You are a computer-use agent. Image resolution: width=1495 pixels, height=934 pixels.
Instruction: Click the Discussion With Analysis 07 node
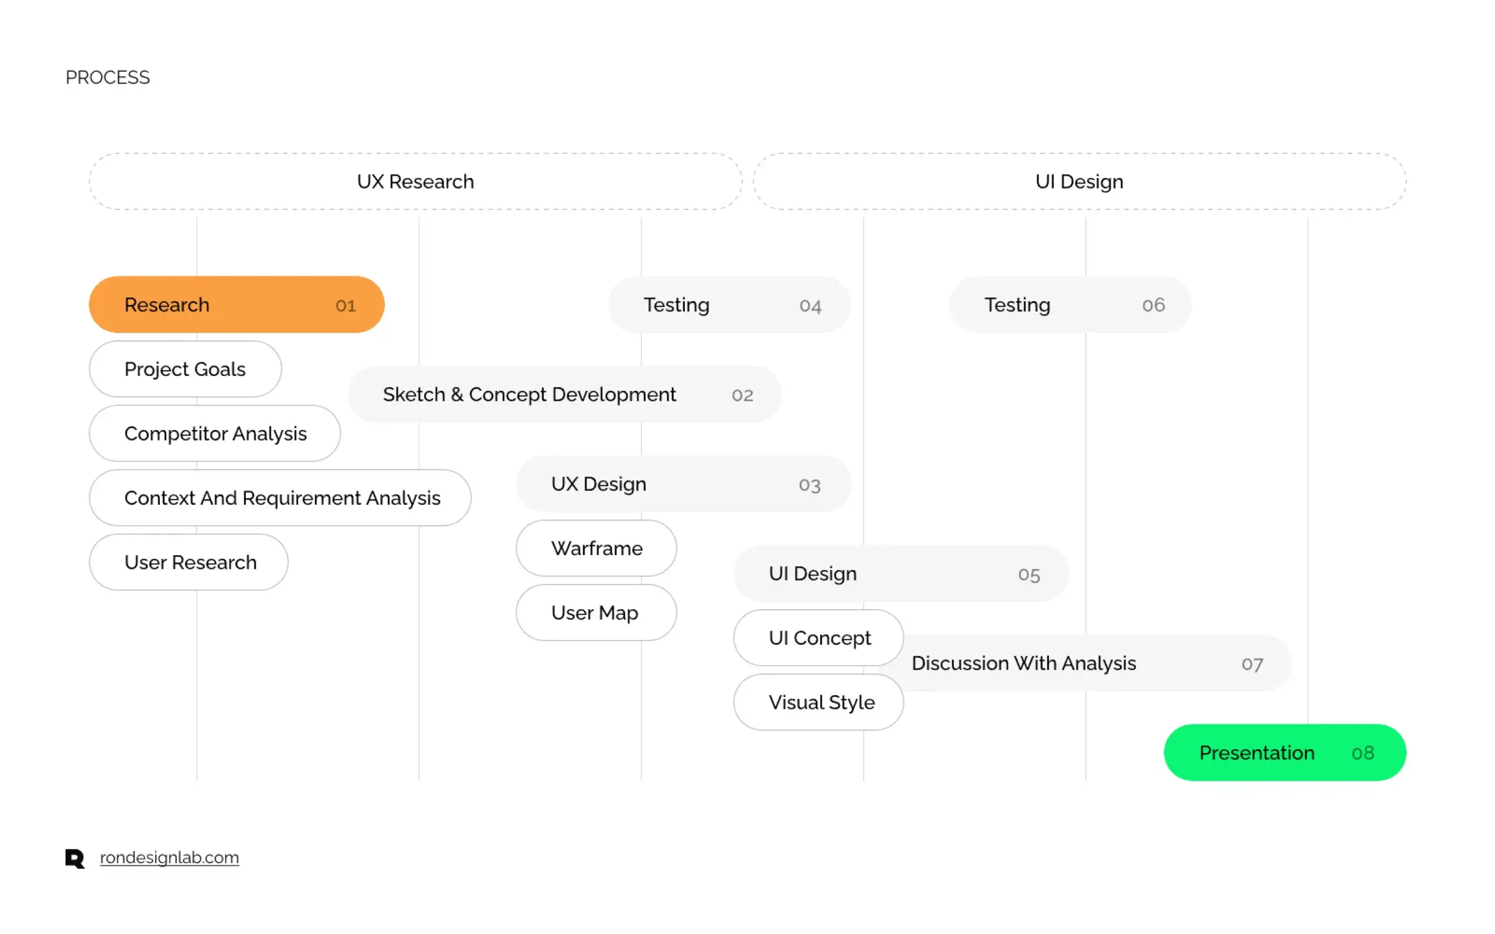1084,663
